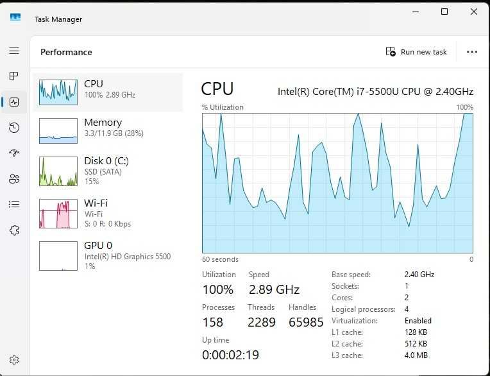490x376 pixels.
Task: Open Task Manager Settings gear
Action: 14,360
